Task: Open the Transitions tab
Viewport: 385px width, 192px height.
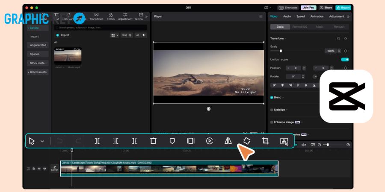Action: pos(96,17)
